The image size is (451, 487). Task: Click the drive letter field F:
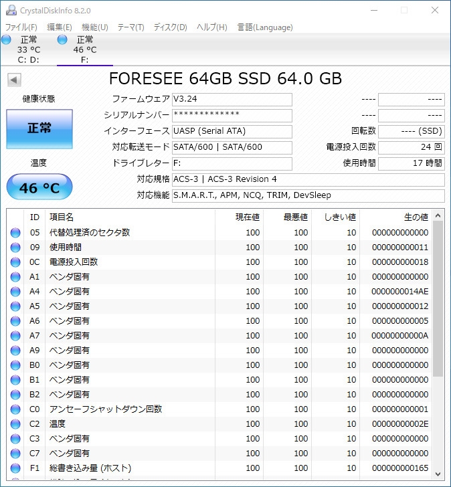pyautogui.click(x=232, y=164)
